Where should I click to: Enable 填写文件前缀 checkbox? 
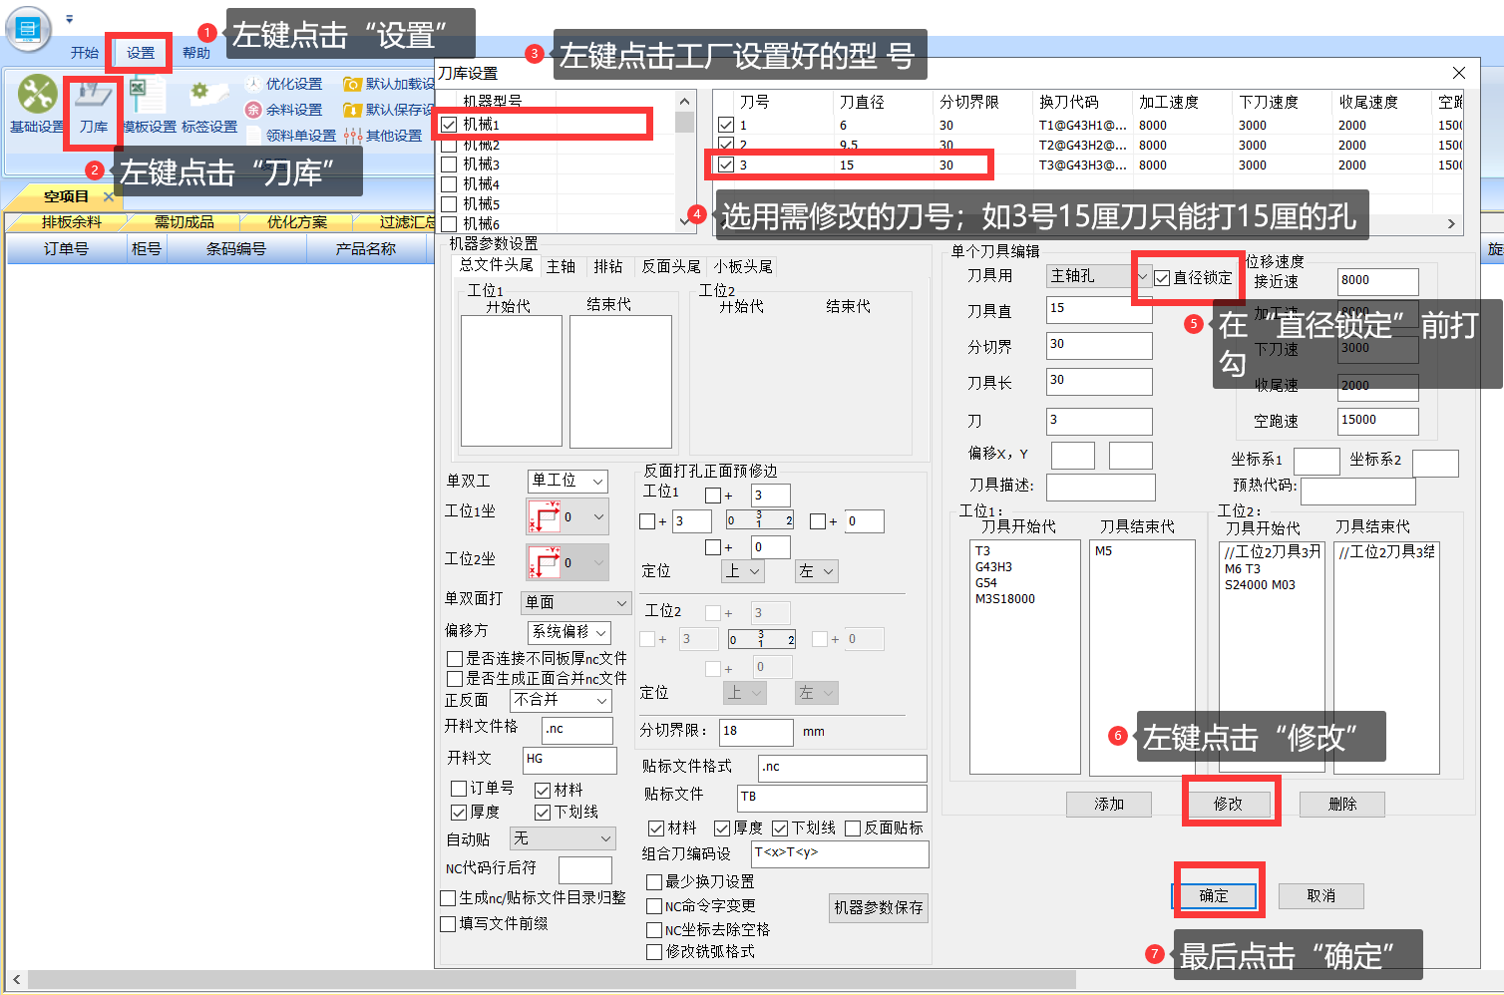click(449, 924)
